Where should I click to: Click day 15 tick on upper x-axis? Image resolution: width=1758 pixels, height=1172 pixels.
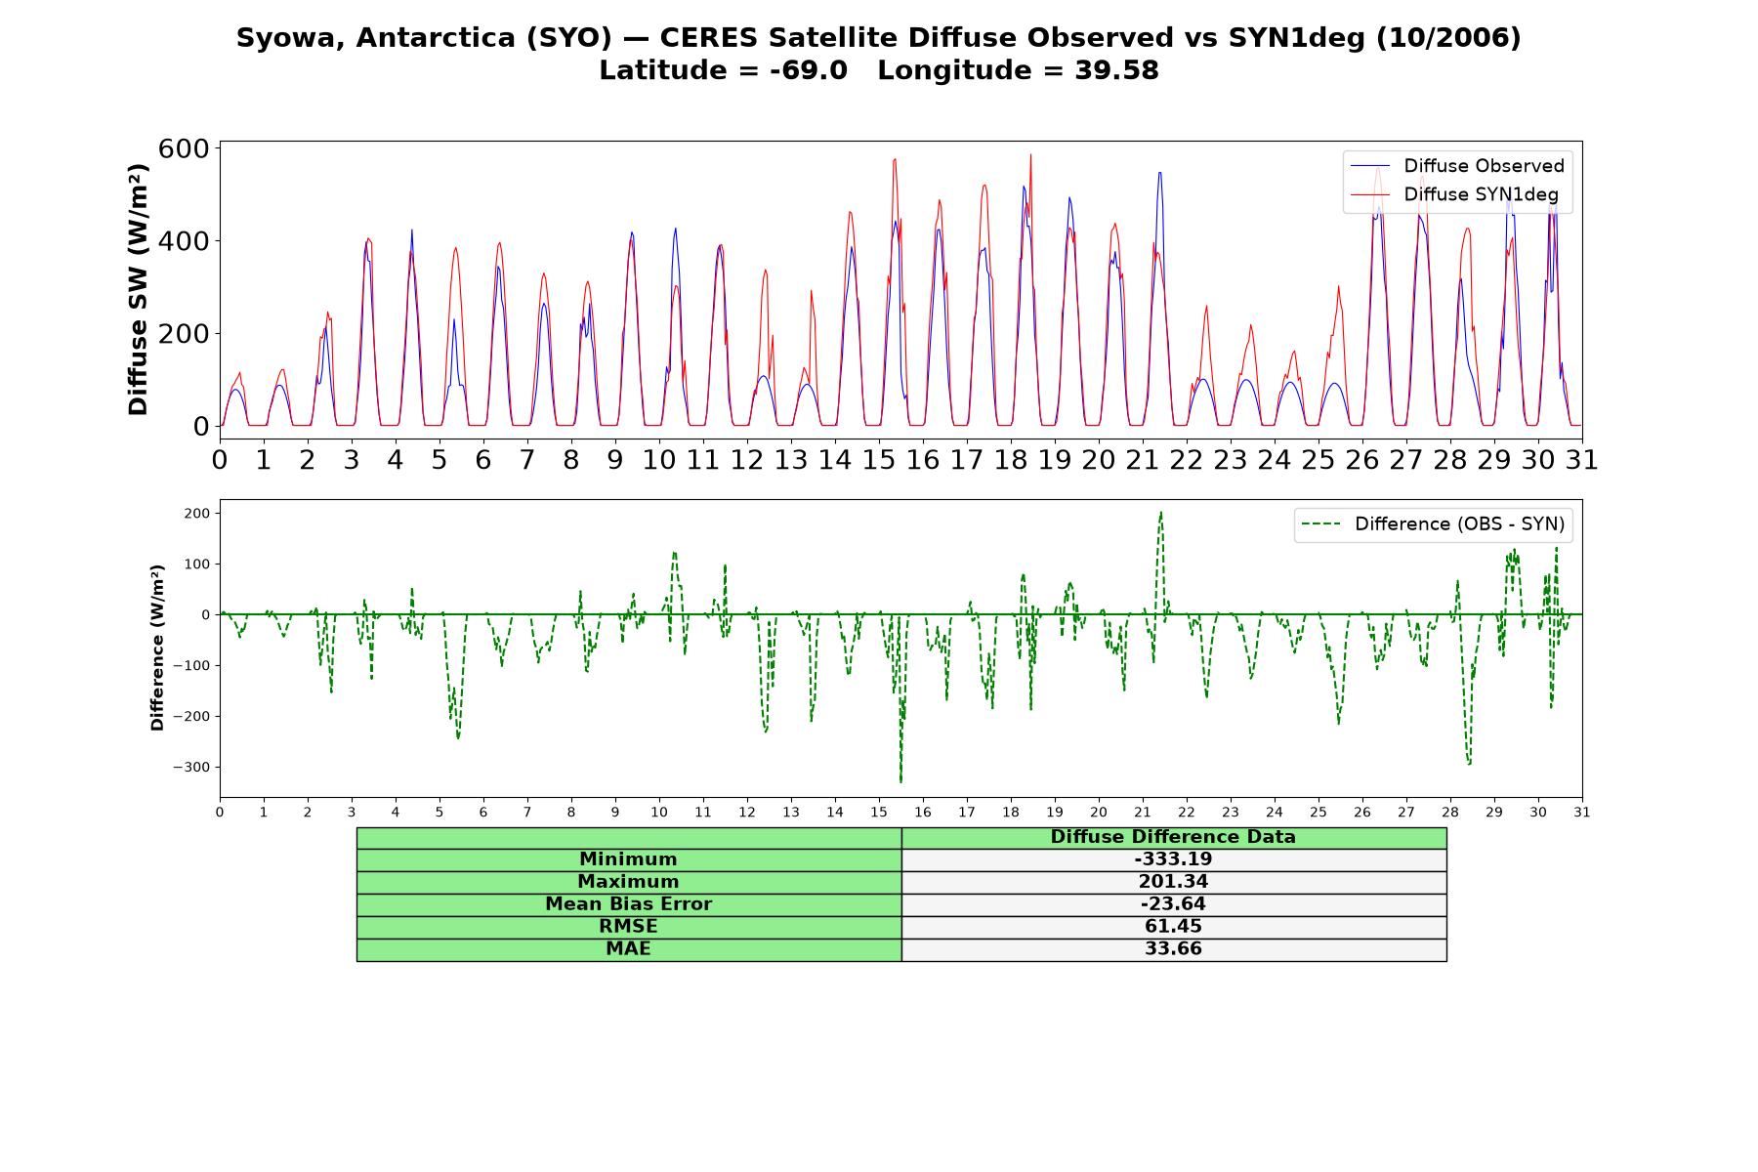pyautogui.click(x=879, y=460)
